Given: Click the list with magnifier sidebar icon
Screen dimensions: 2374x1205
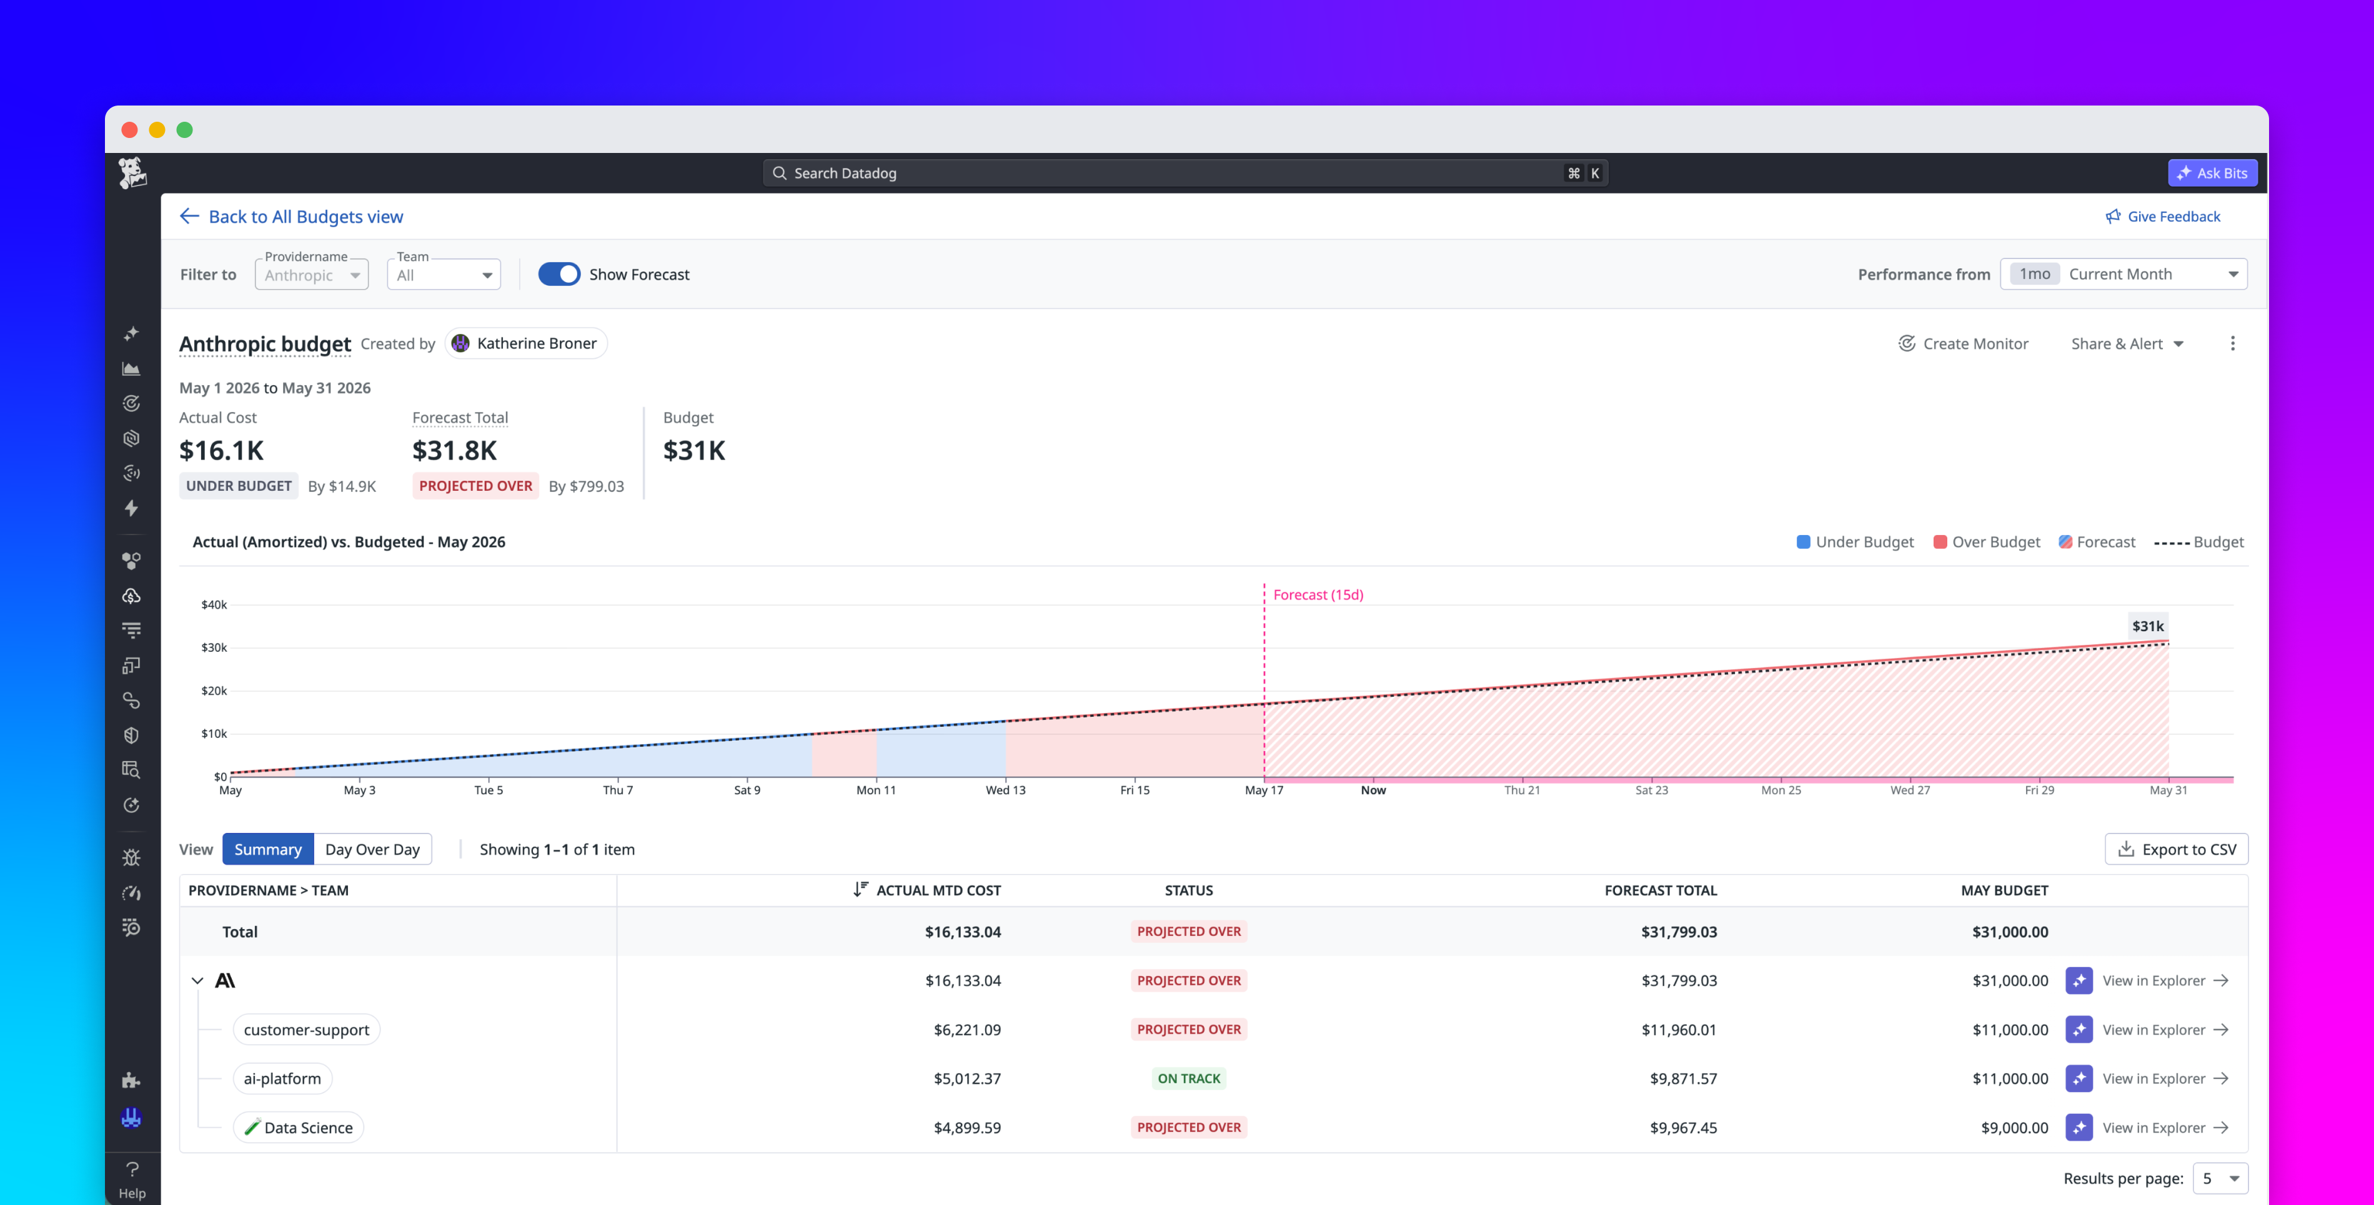Looking at the screenshot, I should (132, 928).
